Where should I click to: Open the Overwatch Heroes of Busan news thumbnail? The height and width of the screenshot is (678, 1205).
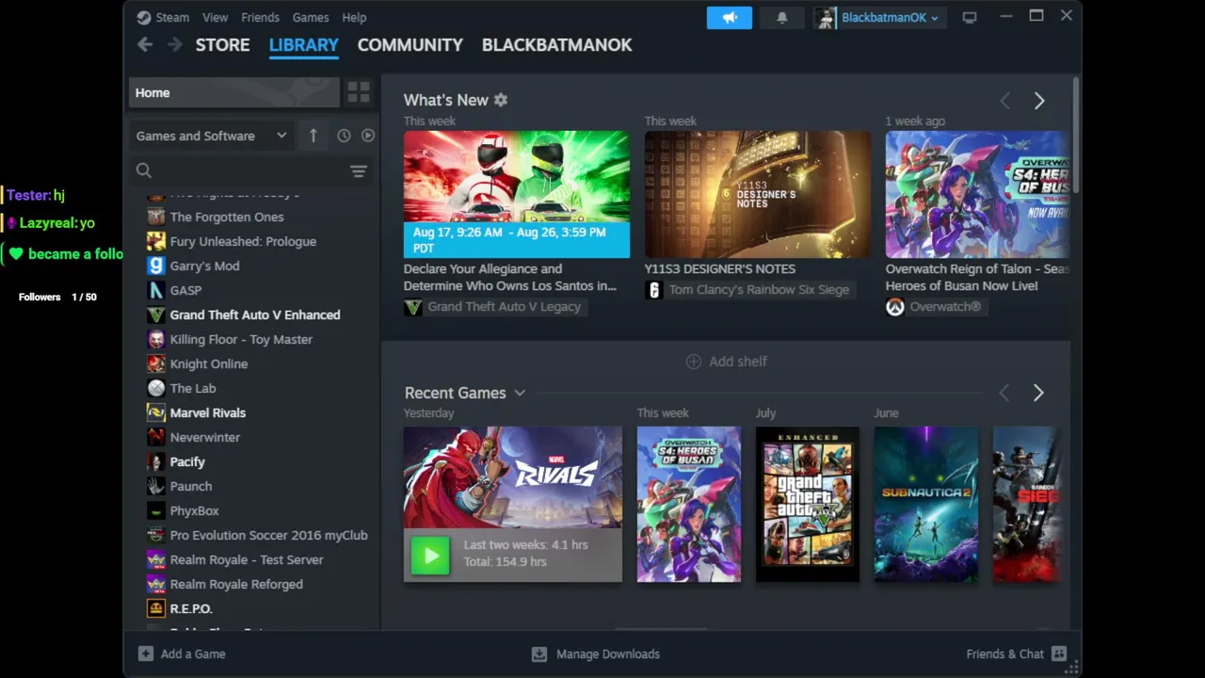[x=977, y=194]
